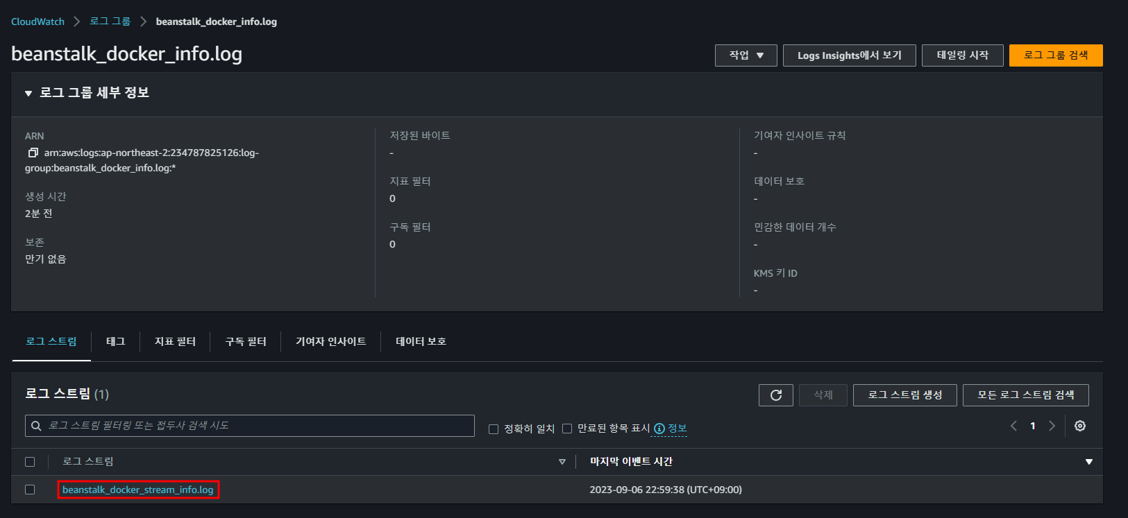This screenshot has height=518, width=1128.
Task: Focus the log stream filter search field
Action: tap(250, 426)
